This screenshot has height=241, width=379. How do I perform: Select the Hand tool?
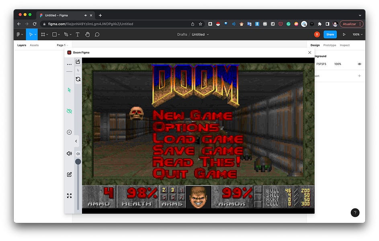click(x=87, y=35)
